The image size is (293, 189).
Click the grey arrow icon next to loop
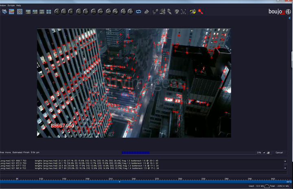(146, 12)
